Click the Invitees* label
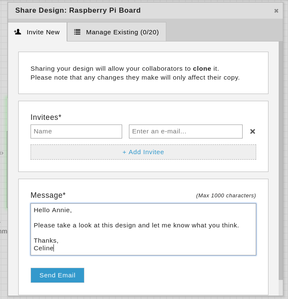This screenshot has height=299, width=288. point(46,117)
